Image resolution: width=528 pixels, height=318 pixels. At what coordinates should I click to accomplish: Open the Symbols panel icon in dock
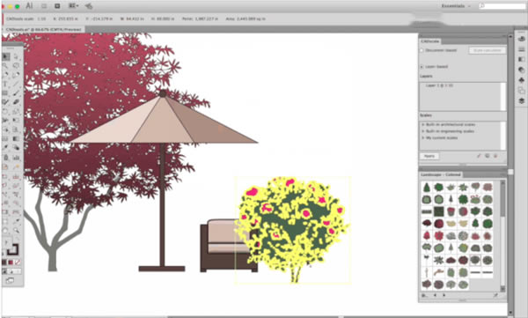[x=521, y=80]
